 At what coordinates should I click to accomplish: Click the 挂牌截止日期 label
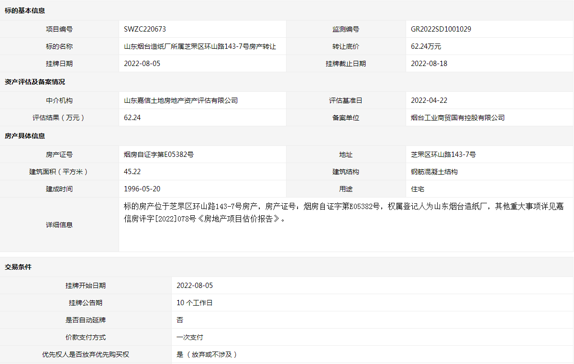click(x=346, y=64)
